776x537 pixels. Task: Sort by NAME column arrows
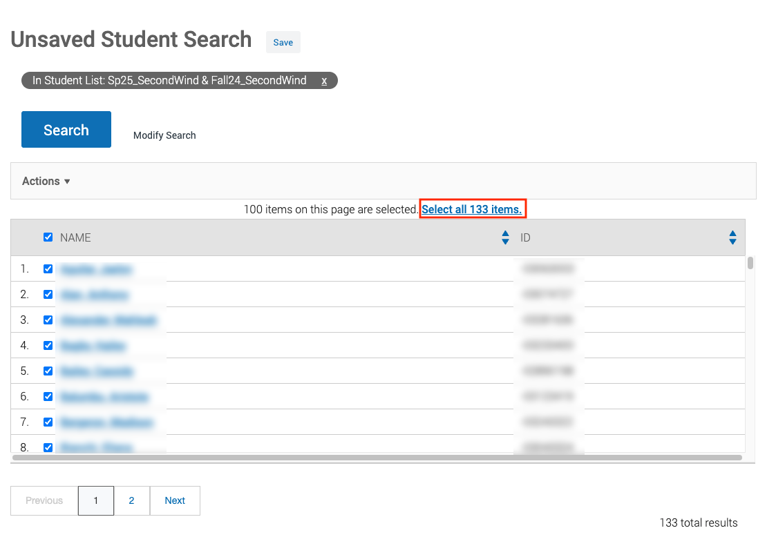pyautogui.click(x=505, y=237)
